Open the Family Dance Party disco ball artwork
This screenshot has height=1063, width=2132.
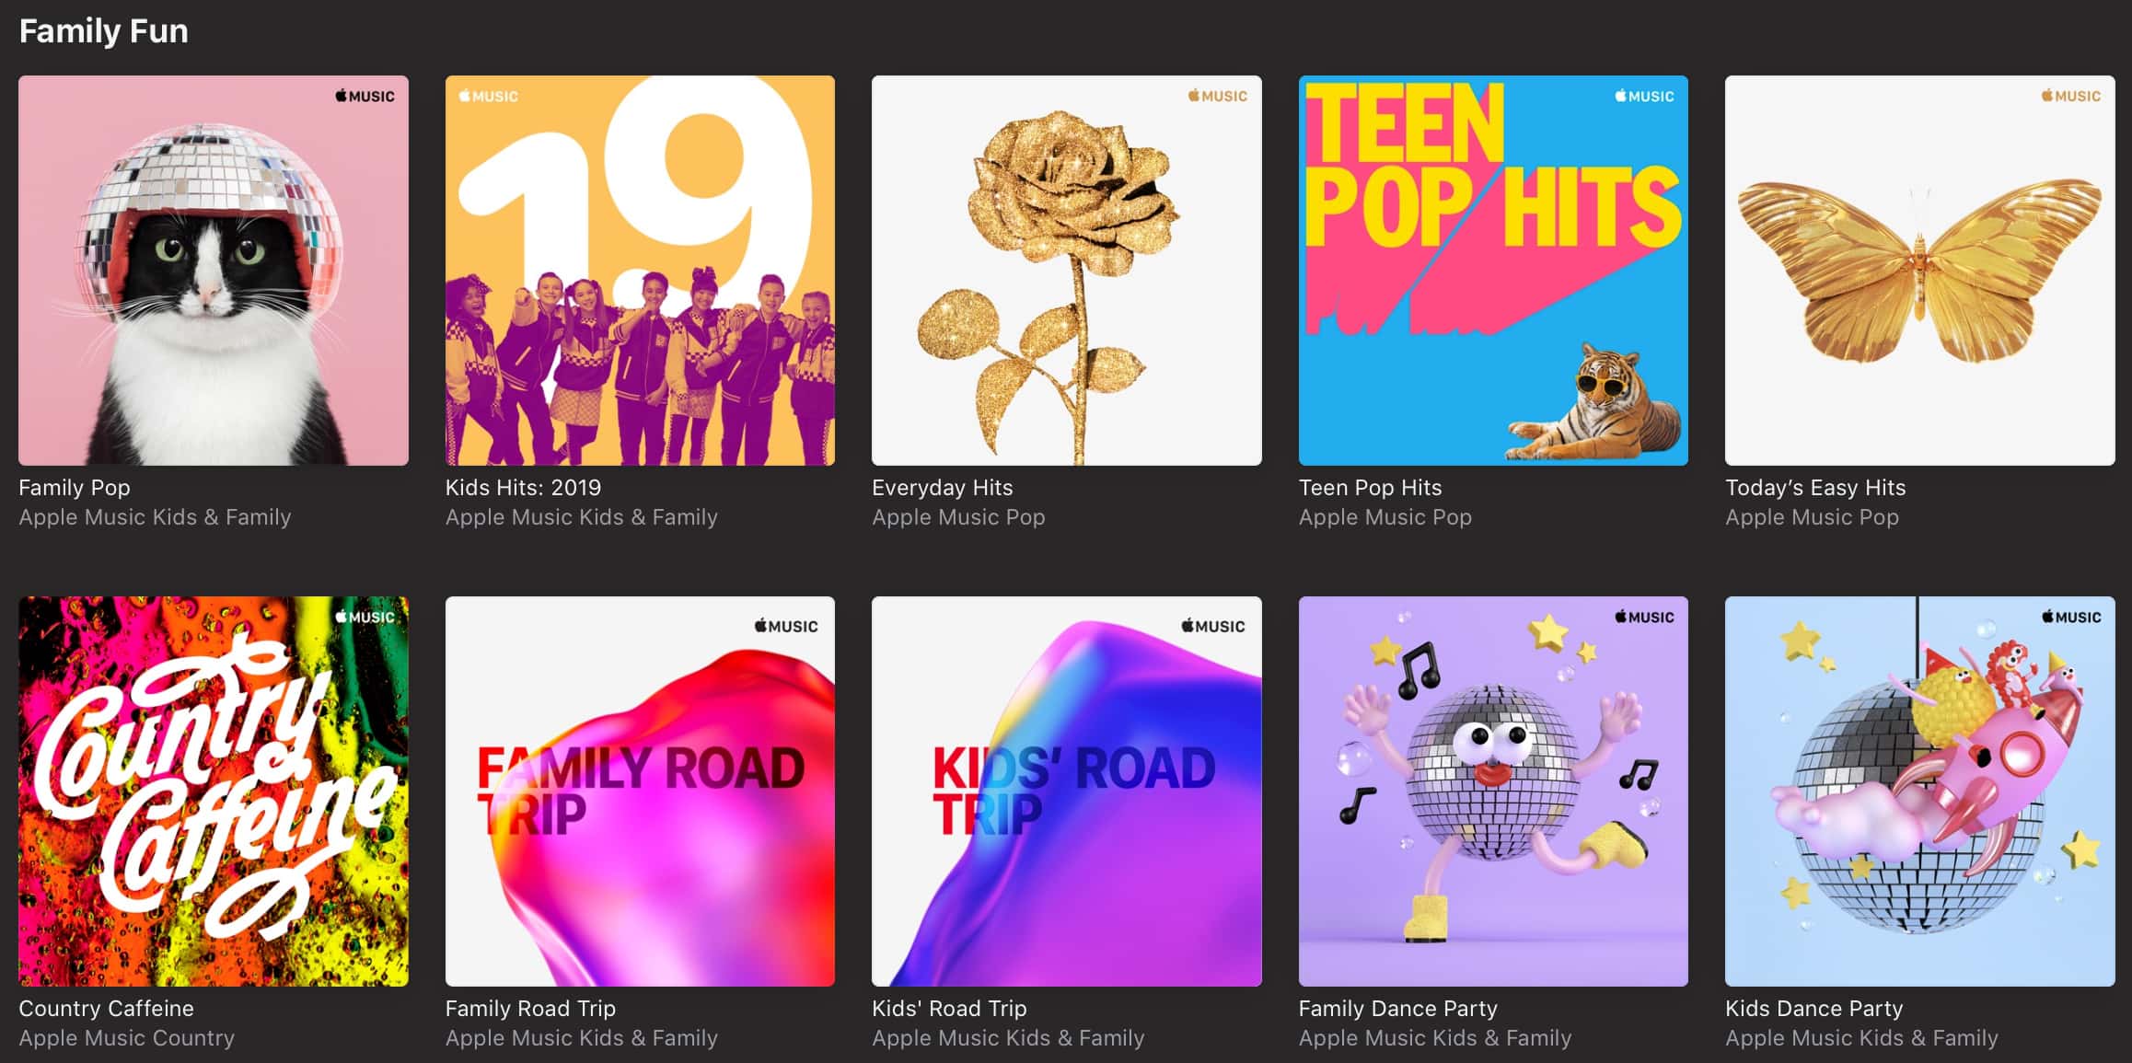point(1493,791)
